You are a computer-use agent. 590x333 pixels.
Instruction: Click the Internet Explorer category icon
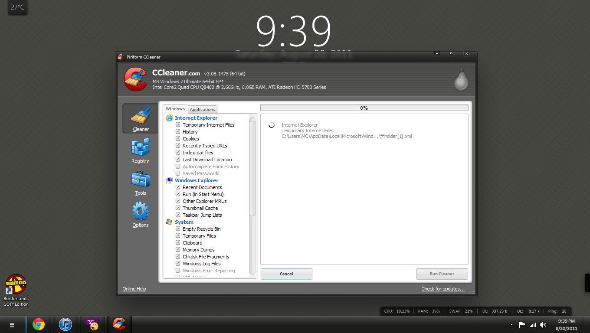click(x=169, y=118)
